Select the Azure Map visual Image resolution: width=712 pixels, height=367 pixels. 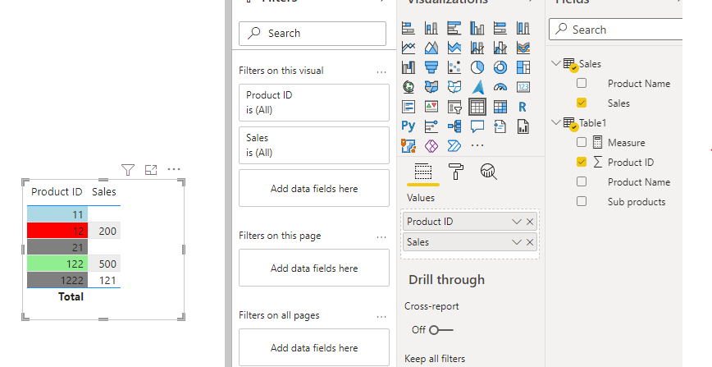coord(477,87)
